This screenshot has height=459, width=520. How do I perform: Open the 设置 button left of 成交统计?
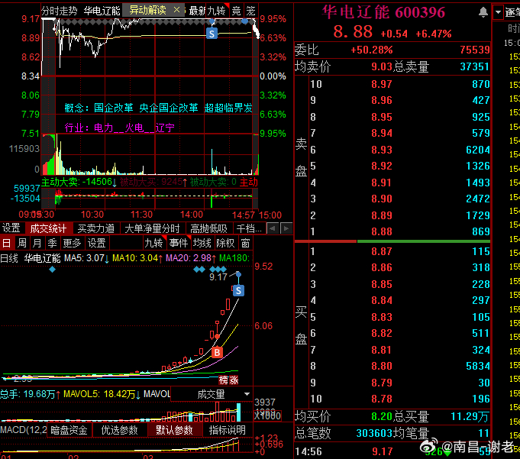11,228
